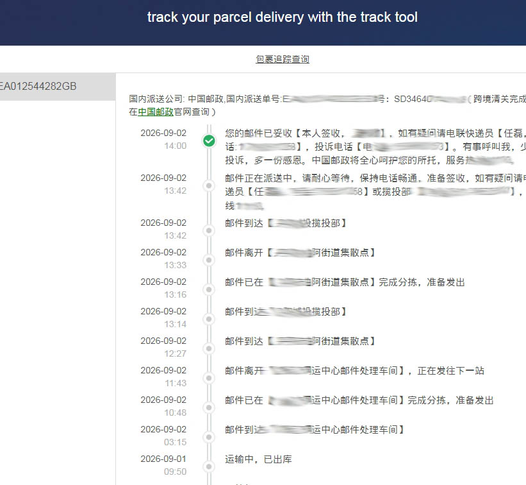This screenshot has width=526, height=485.
Task: Click the 邮件正在派送中 status text
Action: 375,191
